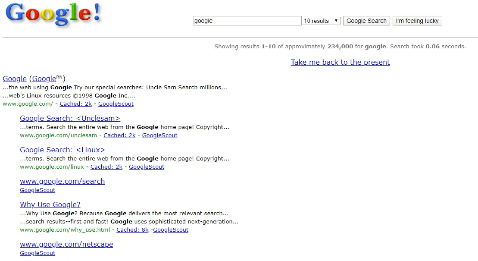
Task: Open GoogleScout for the unclesam result
Action: 160,135
